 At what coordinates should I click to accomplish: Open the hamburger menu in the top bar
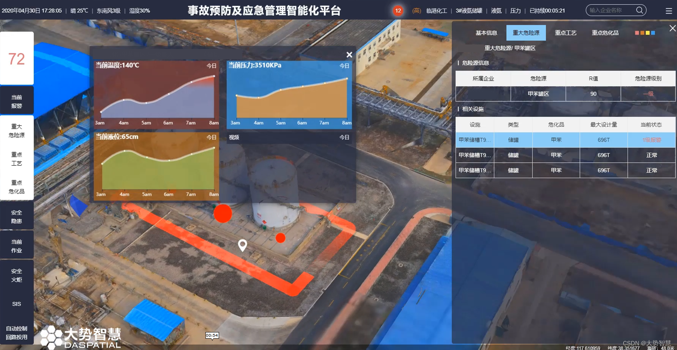tap(669, 11)
